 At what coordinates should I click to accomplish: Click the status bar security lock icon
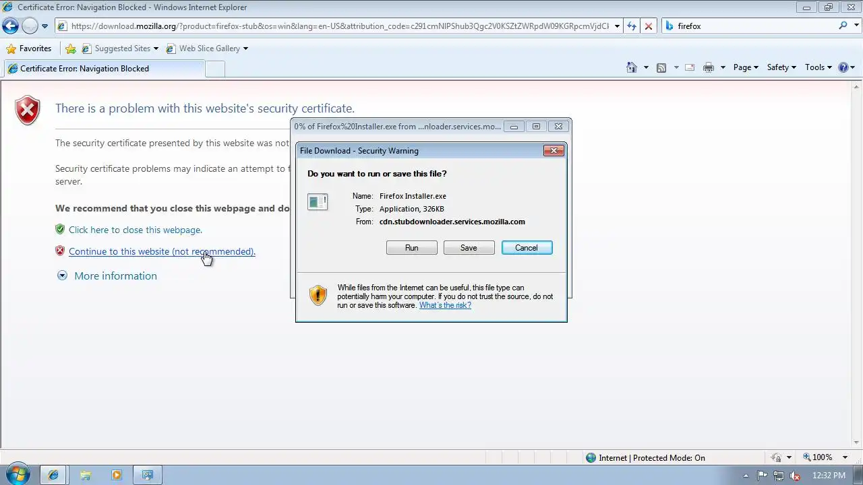click(777, 457)
